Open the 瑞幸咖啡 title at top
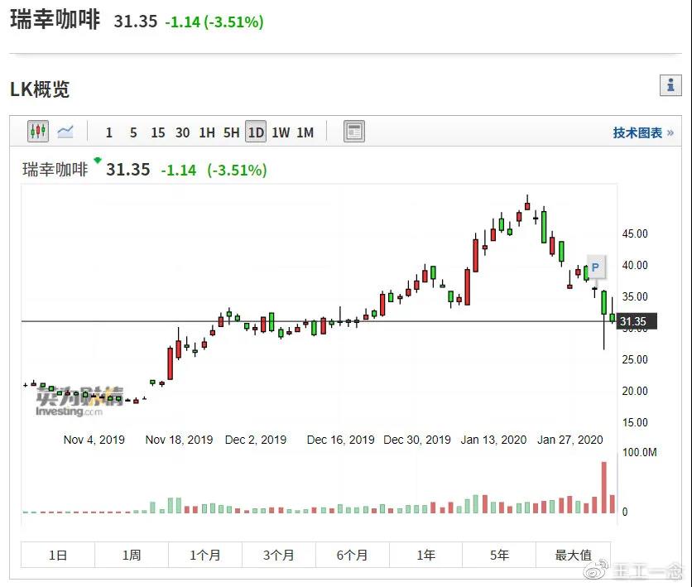This screenshot has height=587, width=692. pyautogui.click(x=55, y=21)
